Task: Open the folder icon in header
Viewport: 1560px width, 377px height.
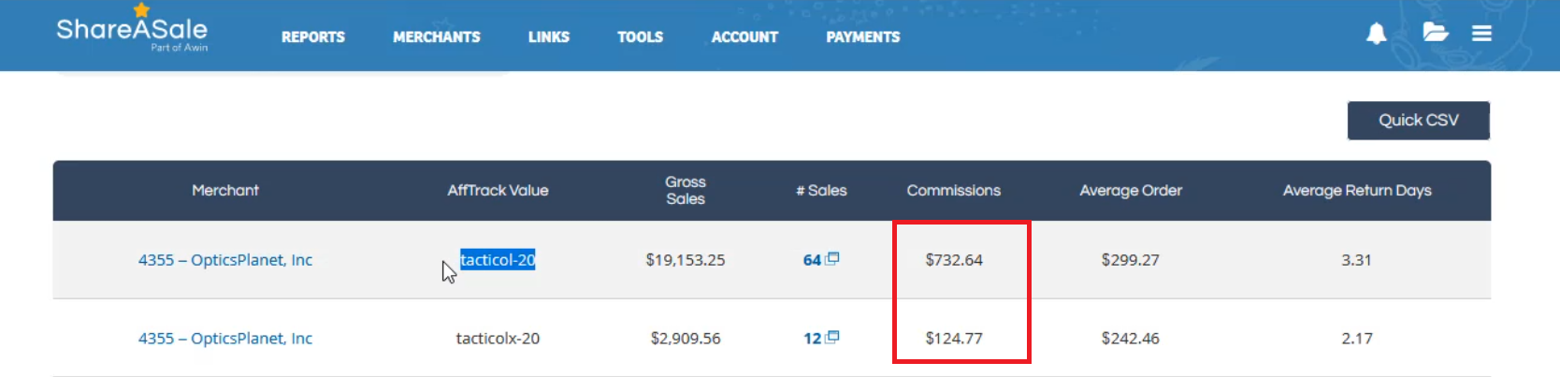Action: pos(1436,33)
